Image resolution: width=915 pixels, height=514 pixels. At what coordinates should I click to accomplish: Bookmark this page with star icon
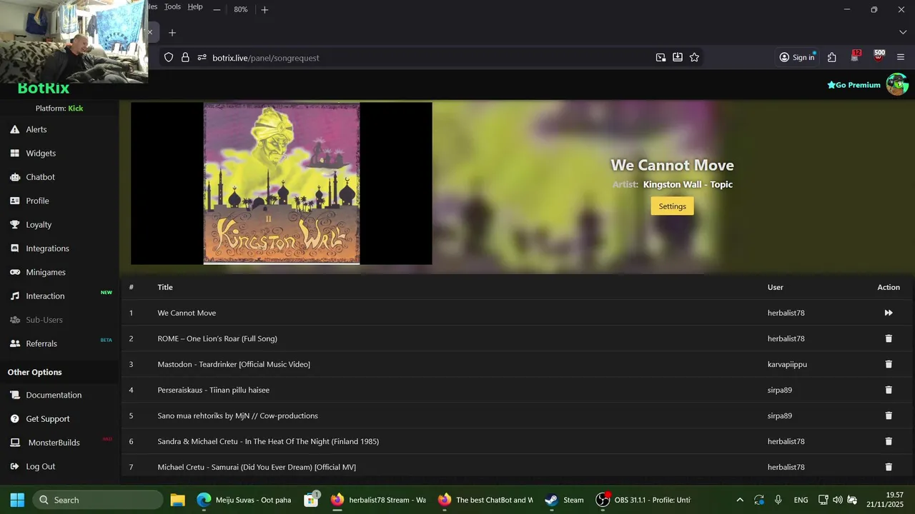(694, 58)
